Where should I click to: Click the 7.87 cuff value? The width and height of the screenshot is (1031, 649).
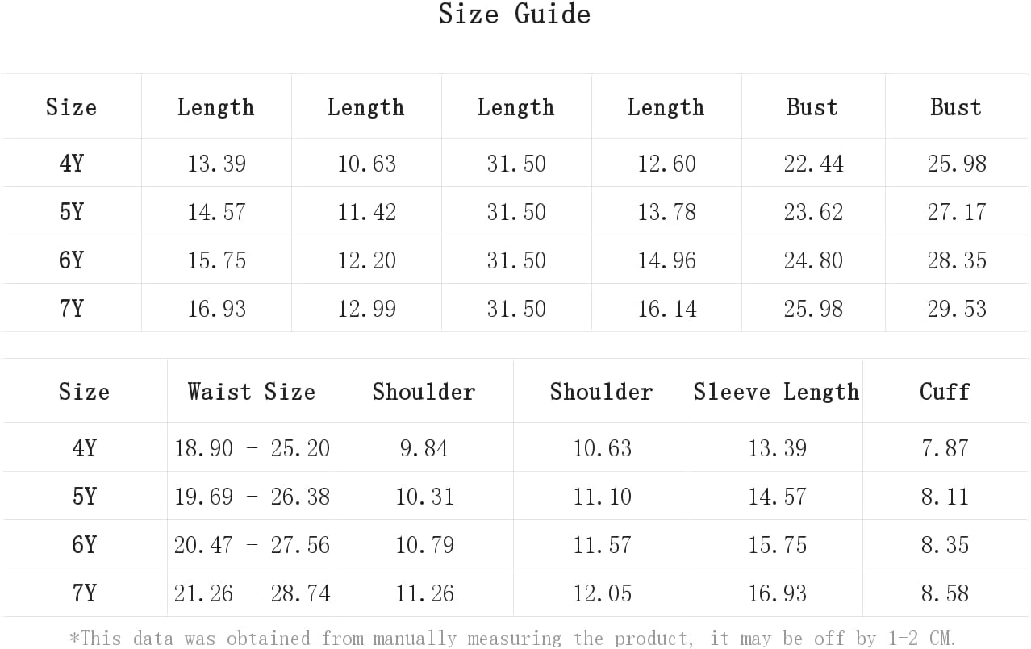(x=945, y=448)
